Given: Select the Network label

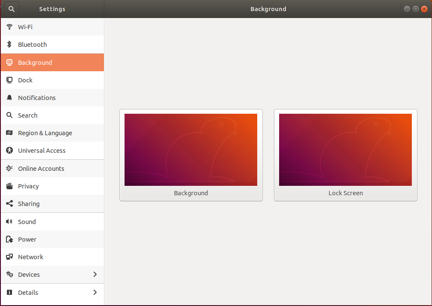Looking at the screenshot, I should point(30,257).
